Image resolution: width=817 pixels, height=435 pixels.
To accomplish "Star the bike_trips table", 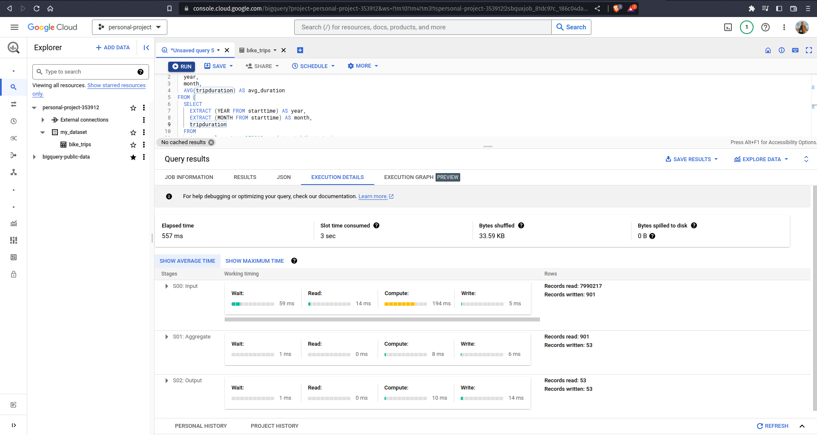I will point(133,145).
